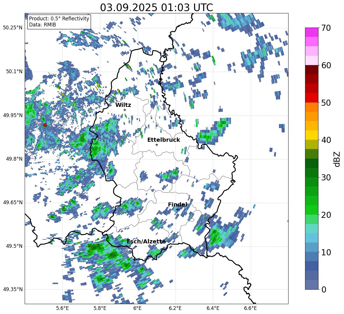Click the 50 colorbar tick label
This screenshot has width=344, height=314.
click(326, 103)
